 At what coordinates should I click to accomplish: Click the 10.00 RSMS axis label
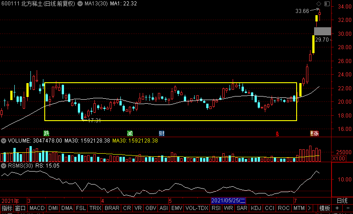point(344,180)
